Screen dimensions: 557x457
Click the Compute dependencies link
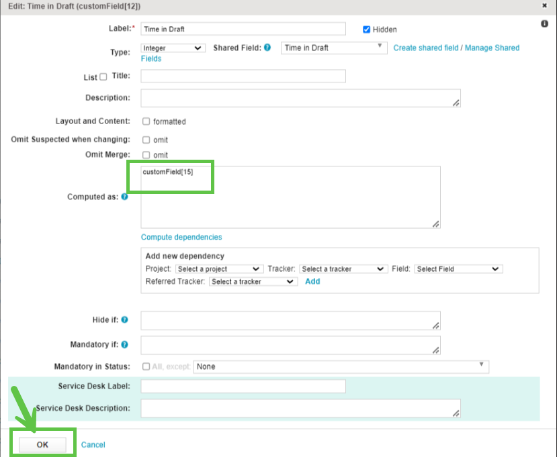pyautogui.click(x=181, y=237)
